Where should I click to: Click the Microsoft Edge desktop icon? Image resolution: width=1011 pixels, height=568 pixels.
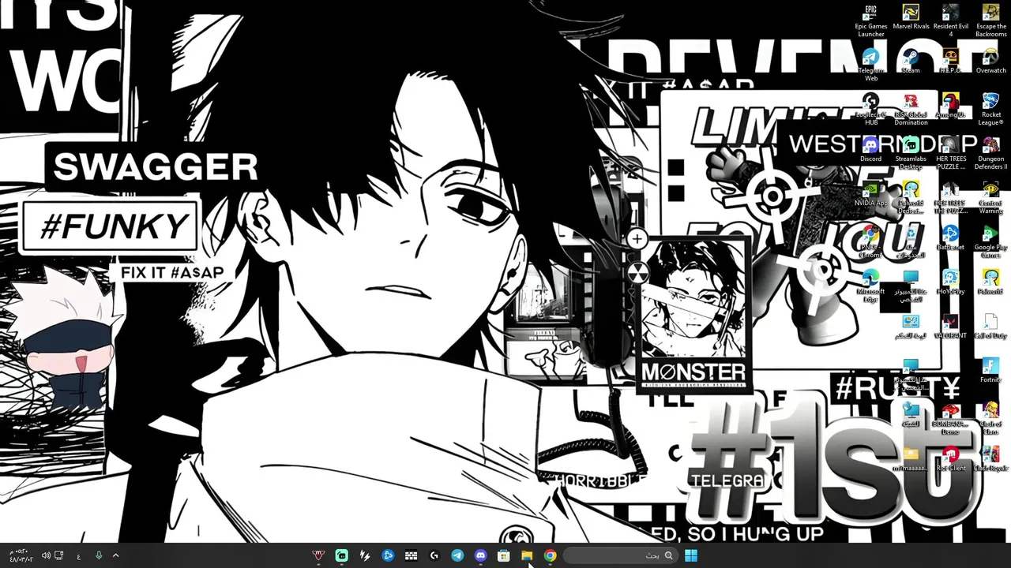(x=871, y=286)
